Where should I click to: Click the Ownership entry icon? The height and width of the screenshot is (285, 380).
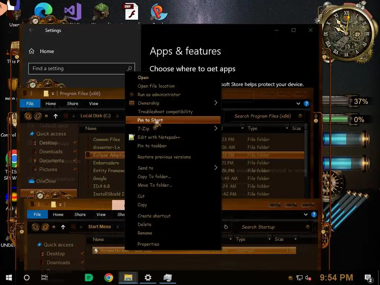click(x=132, y=103)
